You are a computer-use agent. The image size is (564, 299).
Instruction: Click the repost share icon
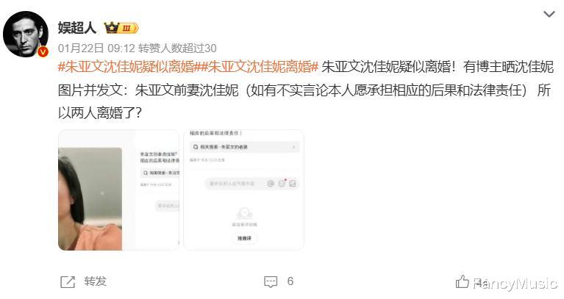pos(68,282)
